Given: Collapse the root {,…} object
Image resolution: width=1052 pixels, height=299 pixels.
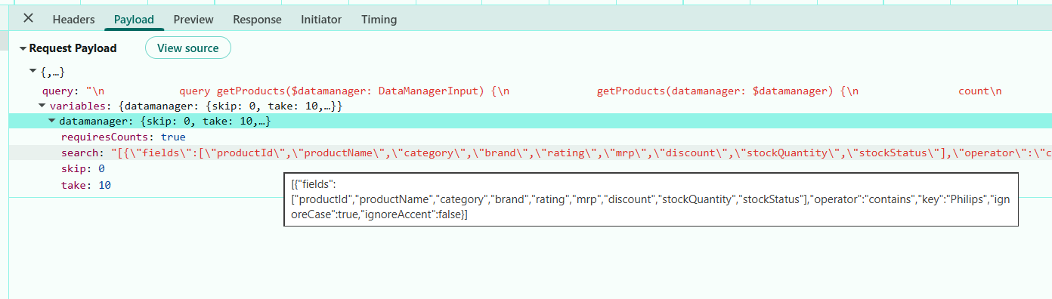Looking at the screenshot, I should point(33,72).
